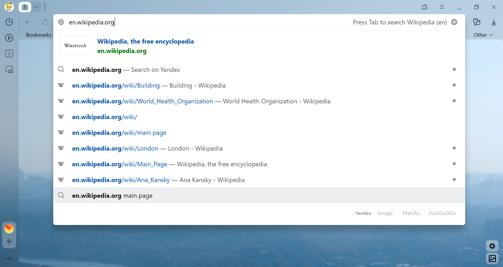The image size is (503, 267).
Task: Open the settings gear icon on new tab page
Action: (x=492, y=246)
